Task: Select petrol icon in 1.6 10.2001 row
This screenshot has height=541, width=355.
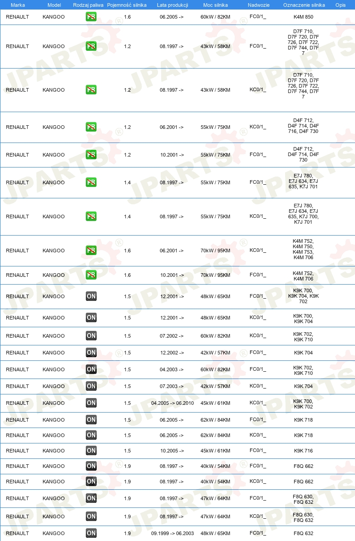Action: (x=91, y=275)
